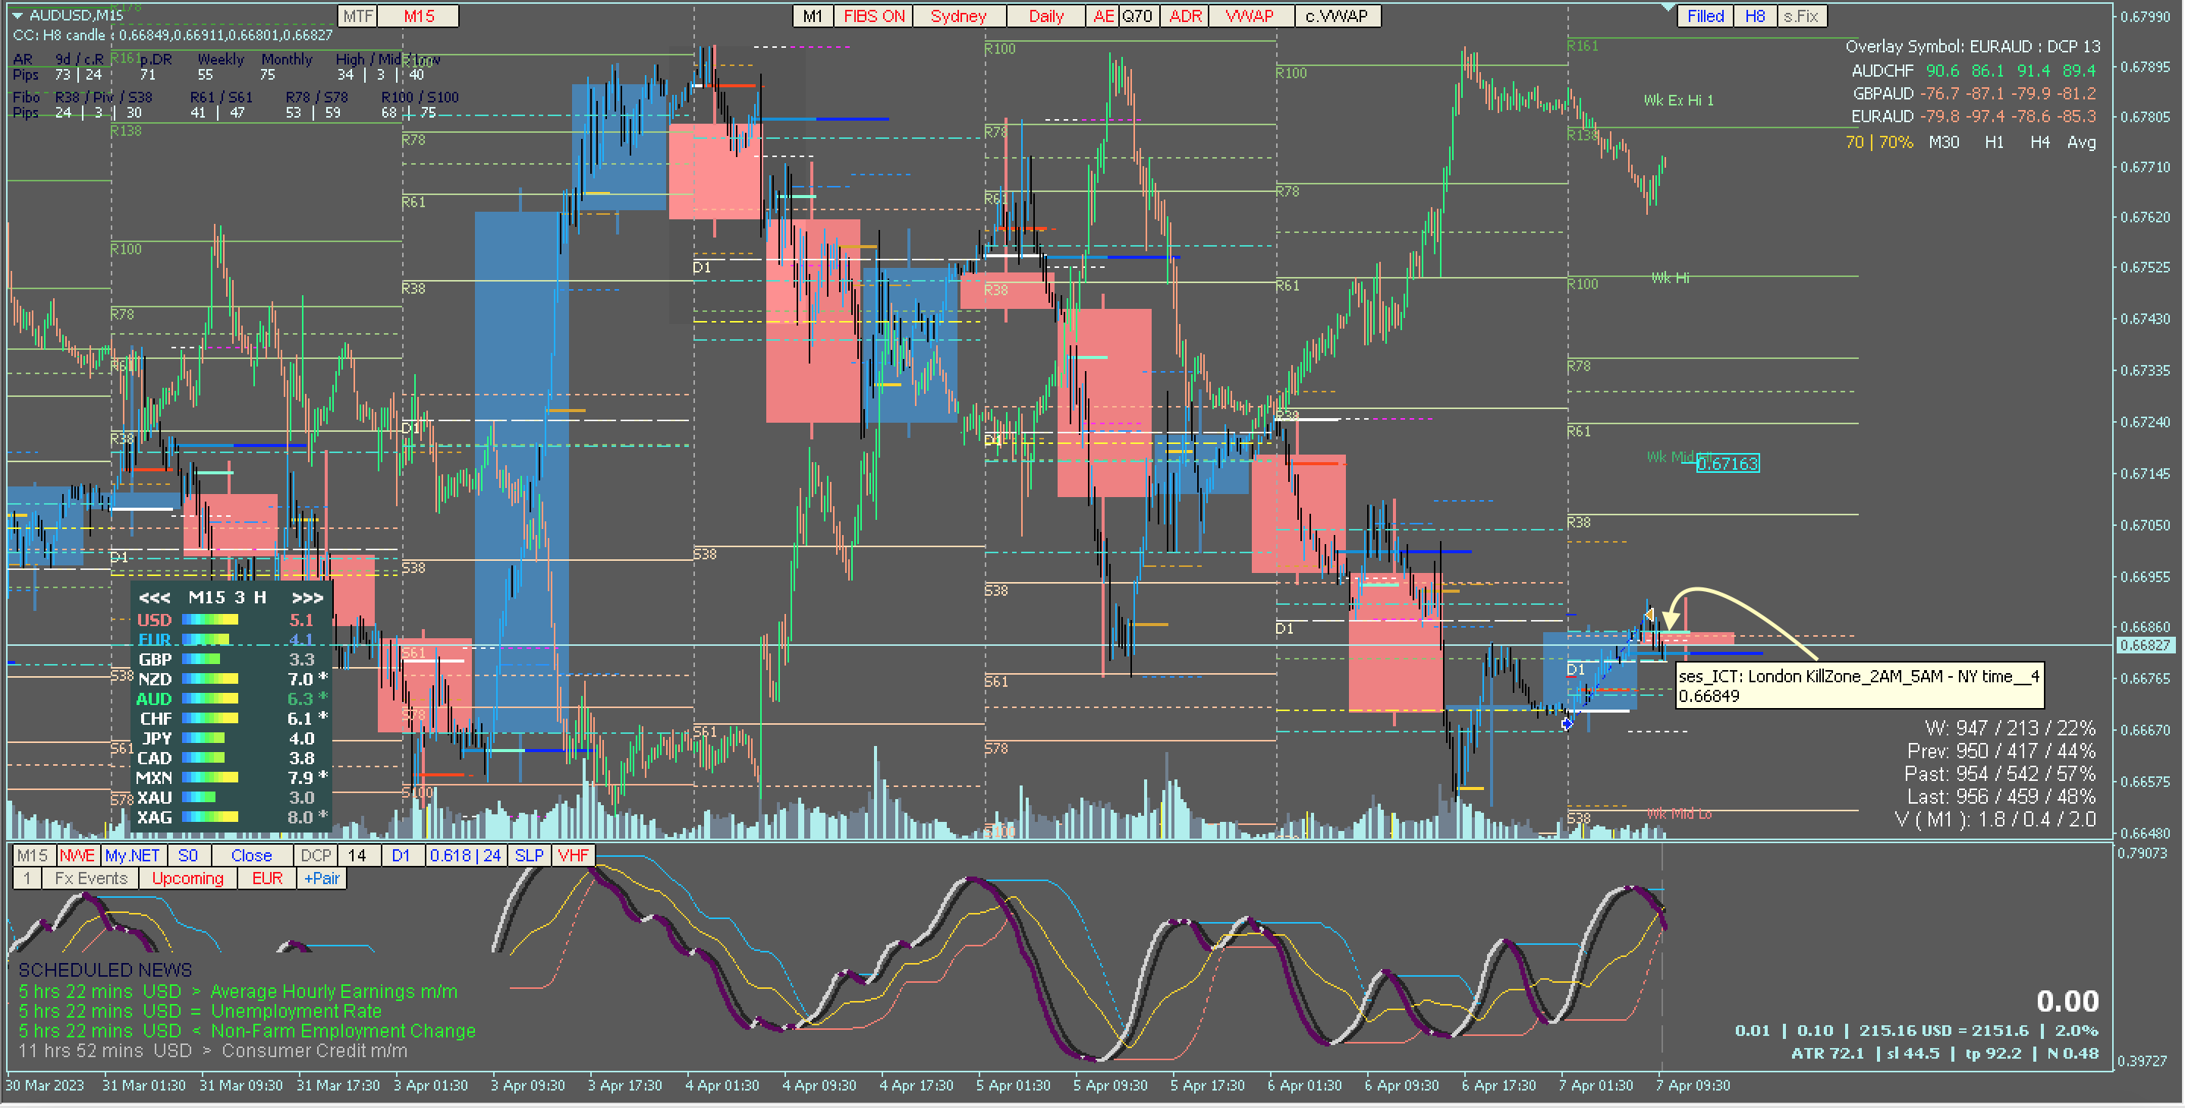The image size is (2185, 1108).
Task: Toggle the FIBS ON button
Action: pos(872,16)
